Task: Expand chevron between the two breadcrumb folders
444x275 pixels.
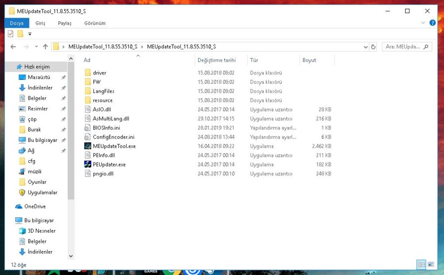Action: 142,47
